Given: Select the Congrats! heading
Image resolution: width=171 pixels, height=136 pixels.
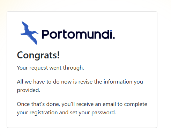Looking at the screenshot, I should coord(38,55).
